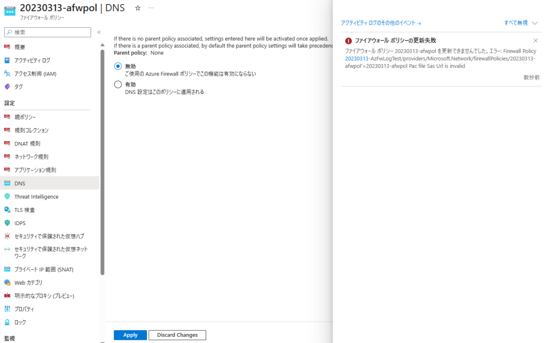
Task: Select the 有効 radio button
Action: [118, 84]
